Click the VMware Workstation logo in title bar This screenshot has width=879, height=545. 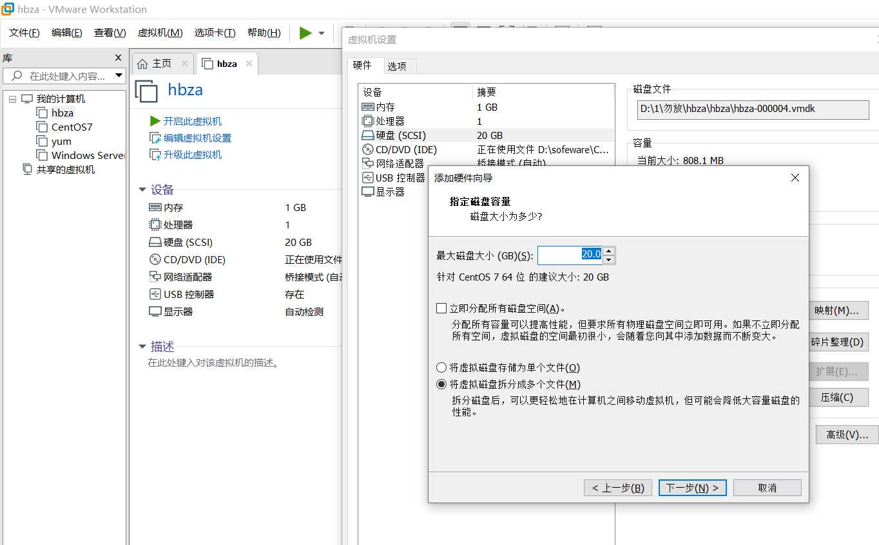[8, 9]
